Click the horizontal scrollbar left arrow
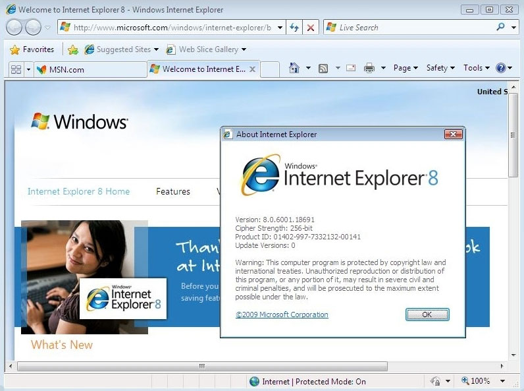 coord(11,366)
